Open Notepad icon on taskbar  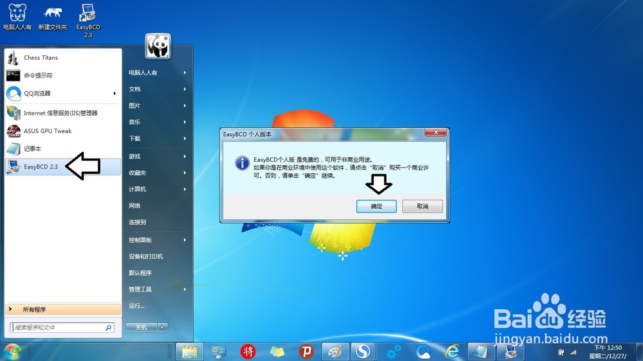pyautogui.click(x=480, y=351)
